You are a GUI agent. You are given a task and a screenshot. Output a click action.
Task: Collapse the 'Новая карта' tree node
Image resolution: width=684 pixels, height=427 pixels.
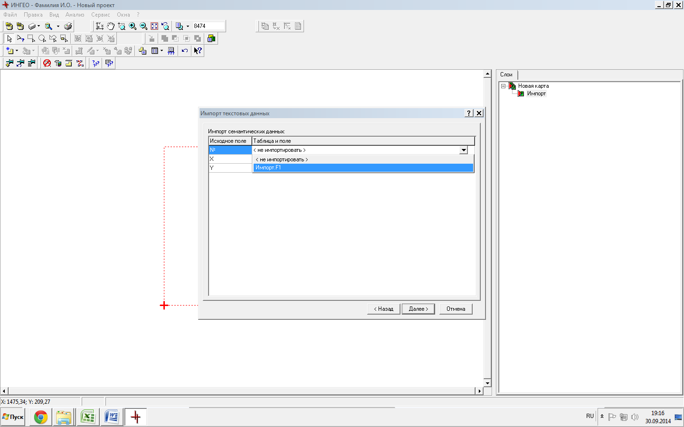click(503, 86)
